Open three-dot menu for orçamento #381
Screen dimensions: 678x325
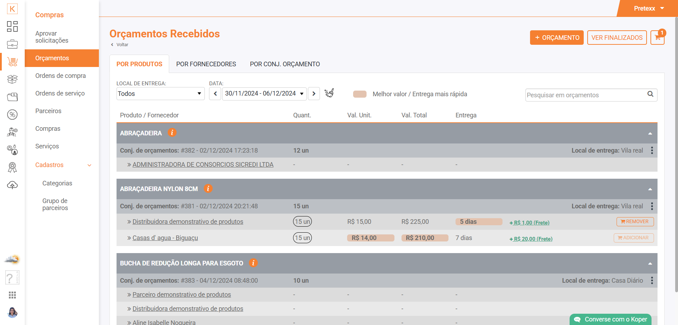click(x=652, y=206)
